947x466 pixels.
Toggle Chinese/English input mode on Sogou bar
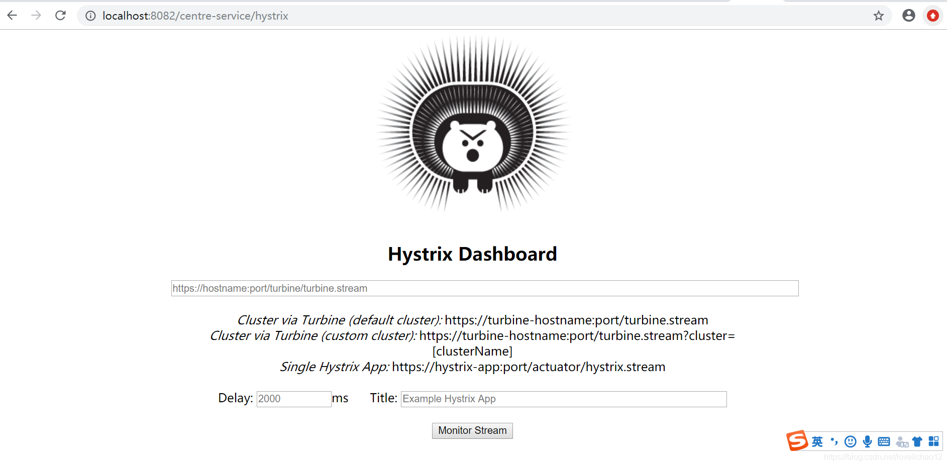(x=816, y=441)
